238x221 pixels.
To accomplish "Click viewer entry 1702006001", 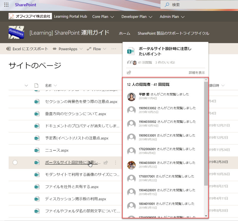I will click(x=163, y=151).
